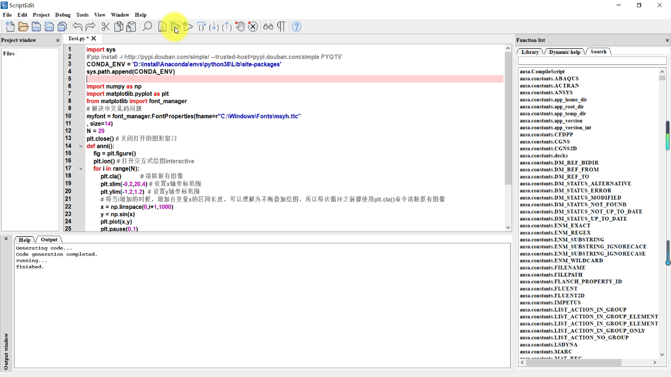The height and width of the screenshot is (377, 671).
Task: Close the Project window panel
Action: (x=58, y=40)
